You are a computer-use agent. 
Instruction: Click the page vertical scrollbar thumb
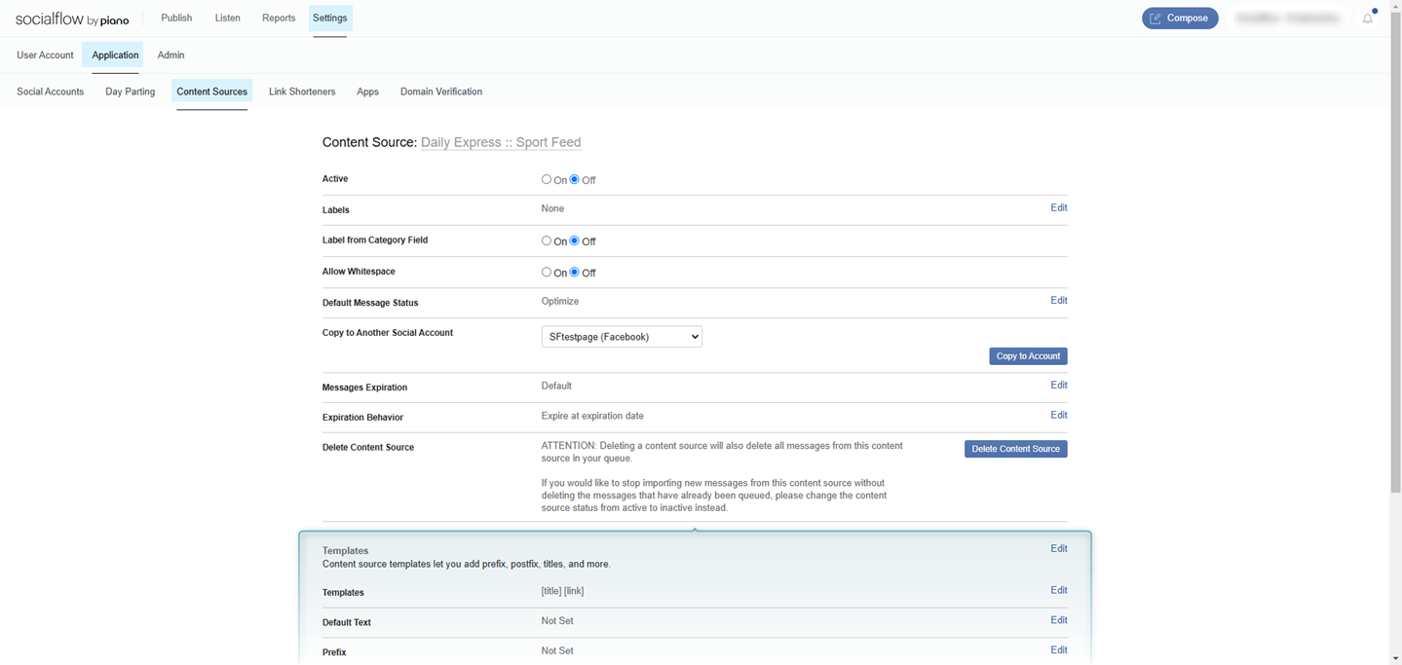tap(1395, 253)
